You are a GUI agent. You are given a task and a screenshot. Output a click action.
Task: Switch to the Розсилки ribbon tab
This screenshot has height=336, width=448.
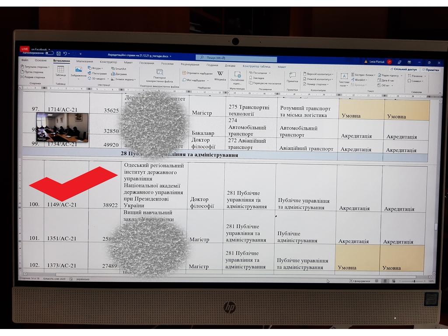tap(167, 64)
